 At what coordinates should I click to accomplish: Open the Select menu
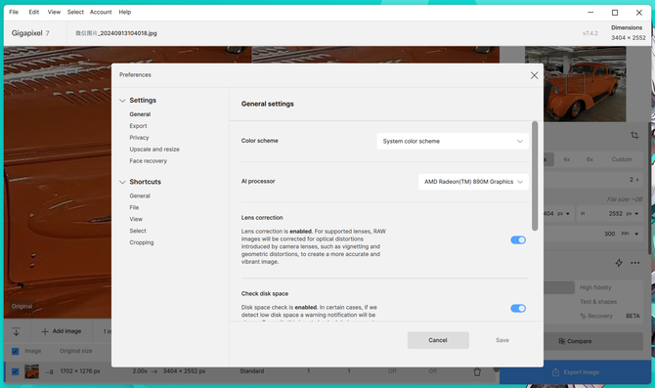pos(75,12)
